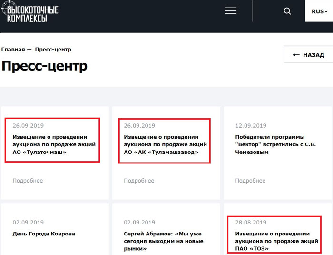The width and height of the screenshot is (333, 255).
Task: Open the АО «АК «Туламашзавод» auction notice
Action: 164,144
